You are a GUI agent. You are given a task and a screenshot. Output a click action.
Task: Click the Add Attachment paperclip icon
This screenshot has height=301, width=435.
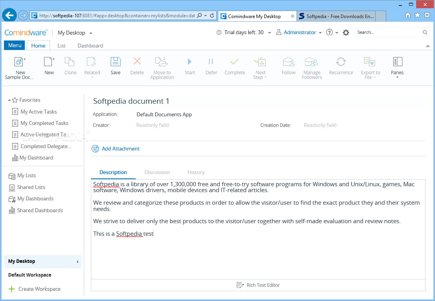(96, 149)
